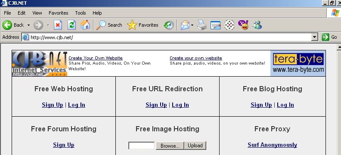
Task: Open the Edit menu
Action: coord(22,13)
